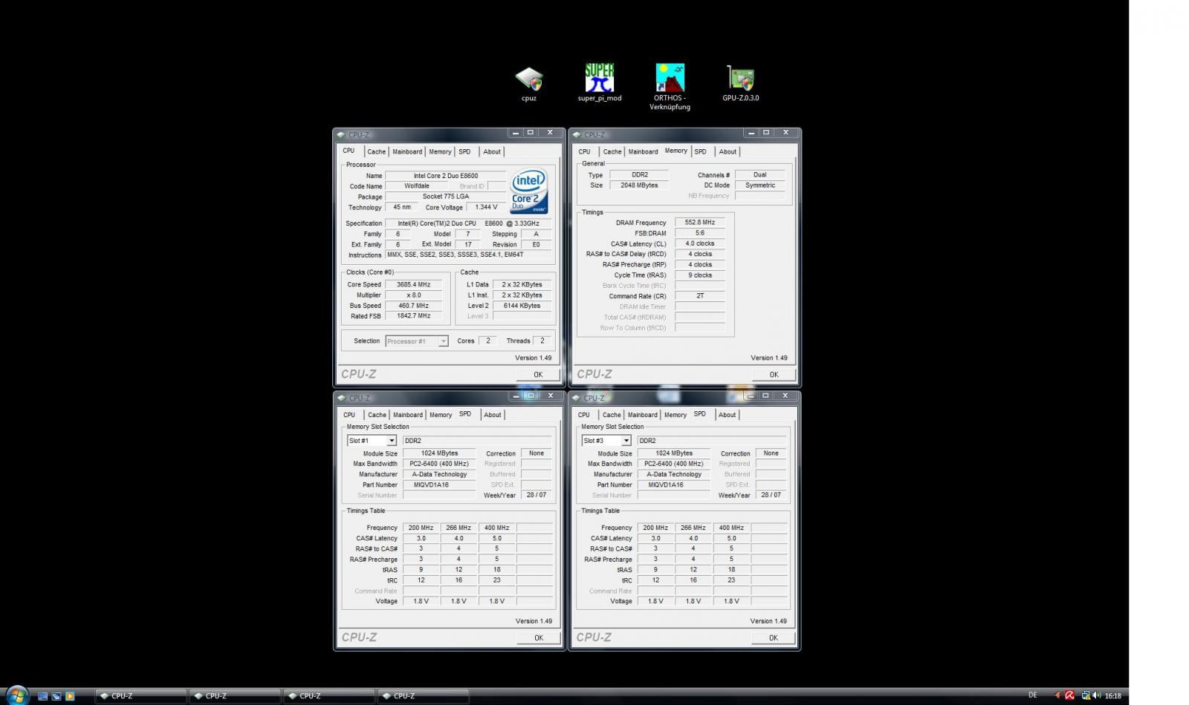The width and height of the screenshot is (1189, 705).
Task: Go to Memory tab in the Slot #1 window
Action: [441, 415]
